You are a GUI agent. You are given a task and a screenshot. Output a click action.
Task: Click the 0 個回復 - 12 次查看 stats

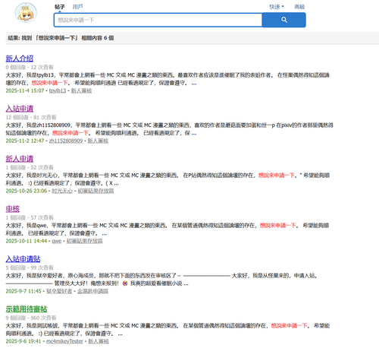pos(30,68)
